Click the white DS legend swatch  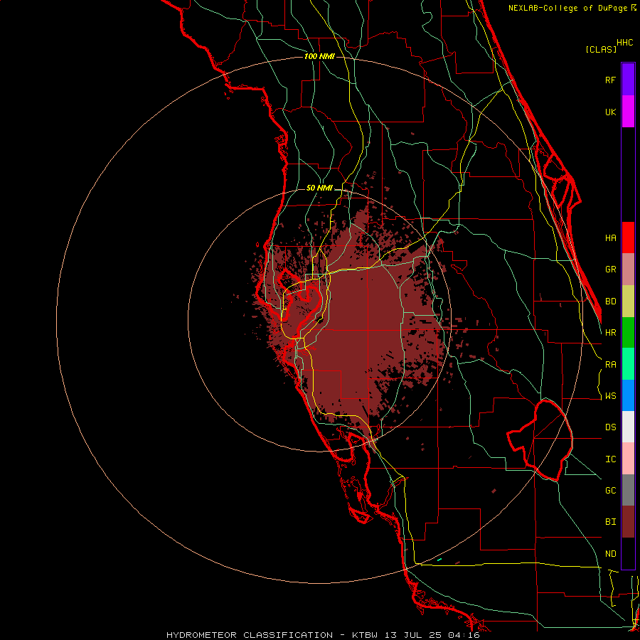628,427
